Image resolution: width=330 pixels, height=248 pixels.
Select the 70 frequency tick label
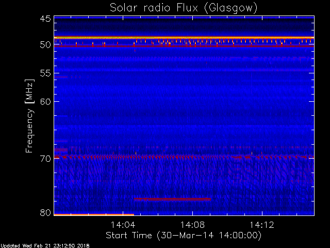45,159
